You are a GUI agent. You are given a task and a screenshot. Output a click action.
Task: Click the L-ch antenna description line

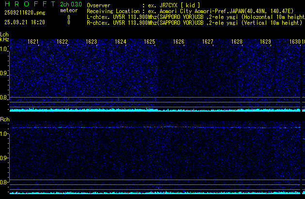point(195,17)
